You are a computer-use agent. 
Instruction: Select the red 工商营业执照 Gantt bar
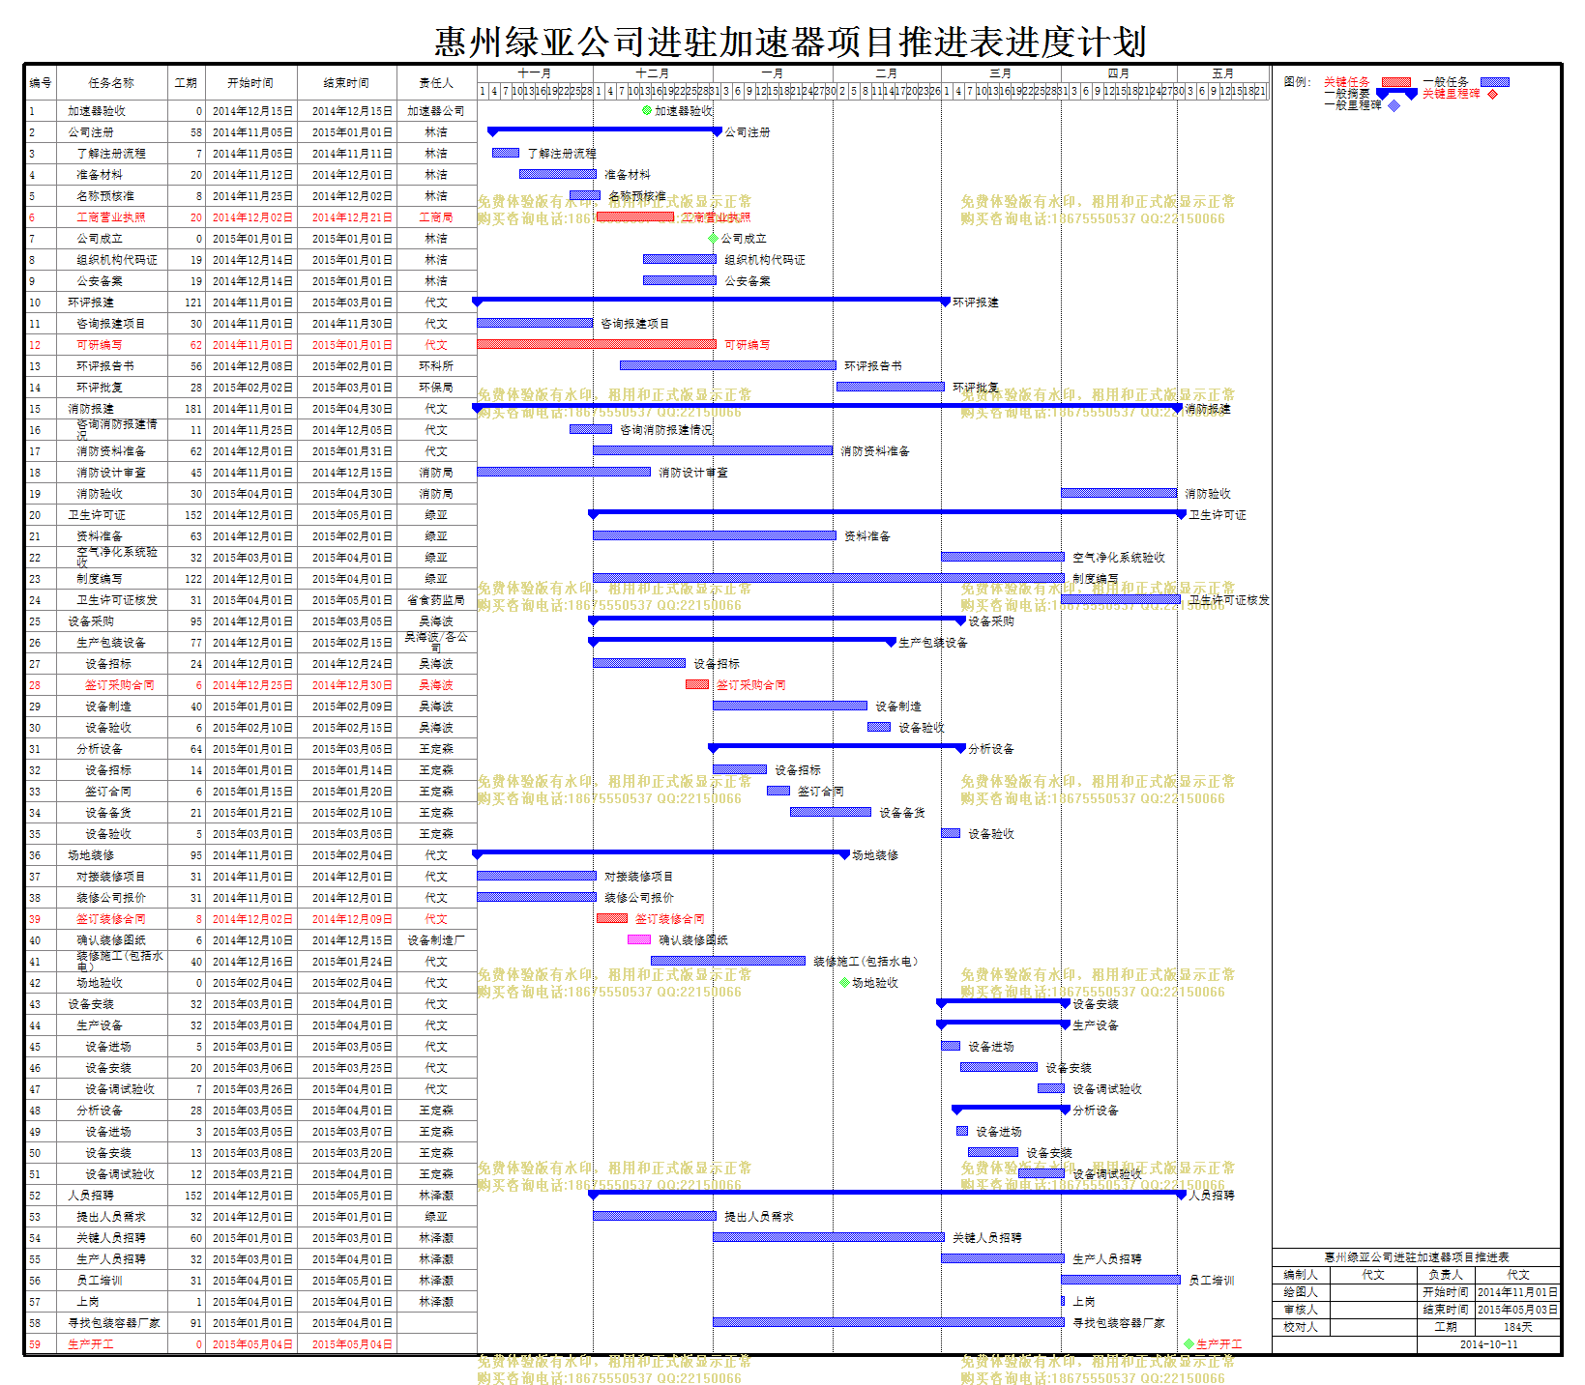[x=635, y=216]
